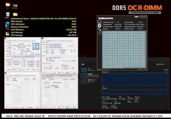
Task: Click CPU-Z app icon in Mainboard window title bar
Action: (x=42, y=38)
